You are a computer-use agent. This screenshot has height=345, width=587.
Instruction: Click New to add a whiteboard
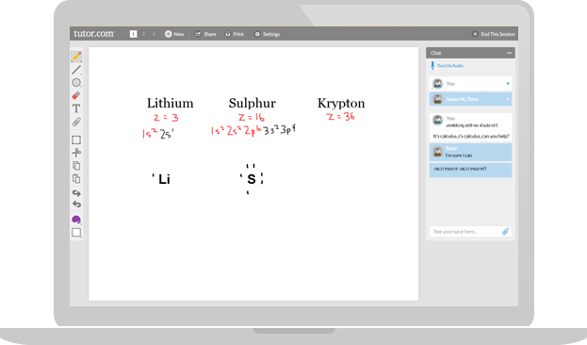[x=174, y=34]
